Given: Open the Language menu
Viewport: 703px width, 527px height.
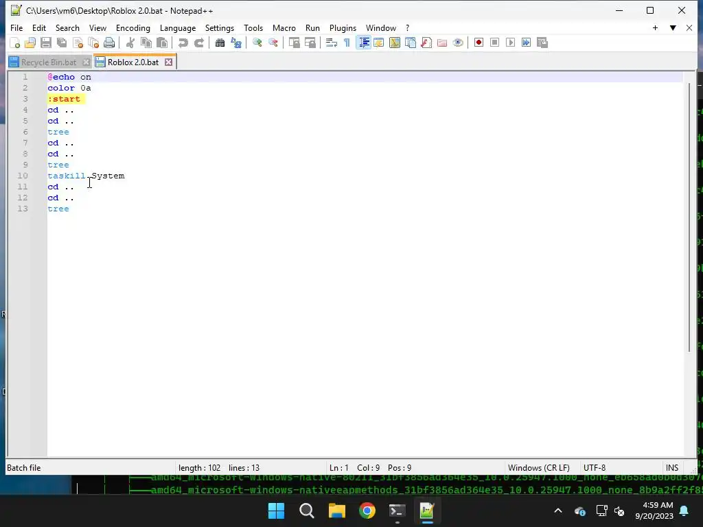Looking at the screenshot, I should click(x=178, y=27).
